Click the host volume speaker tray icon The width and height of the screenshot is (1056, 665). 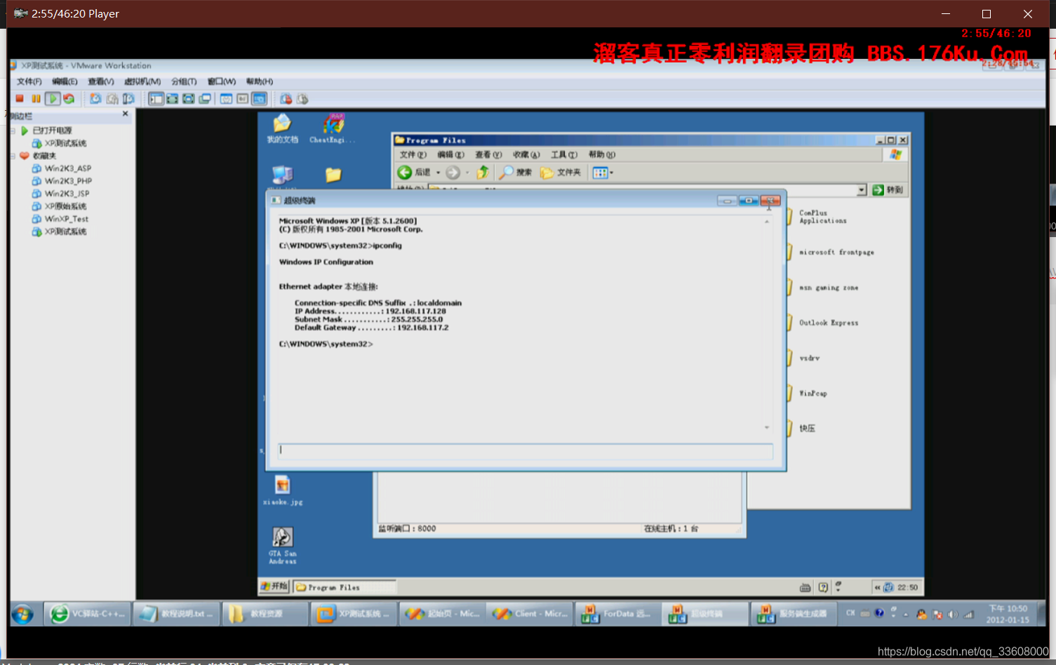(953, 614)
